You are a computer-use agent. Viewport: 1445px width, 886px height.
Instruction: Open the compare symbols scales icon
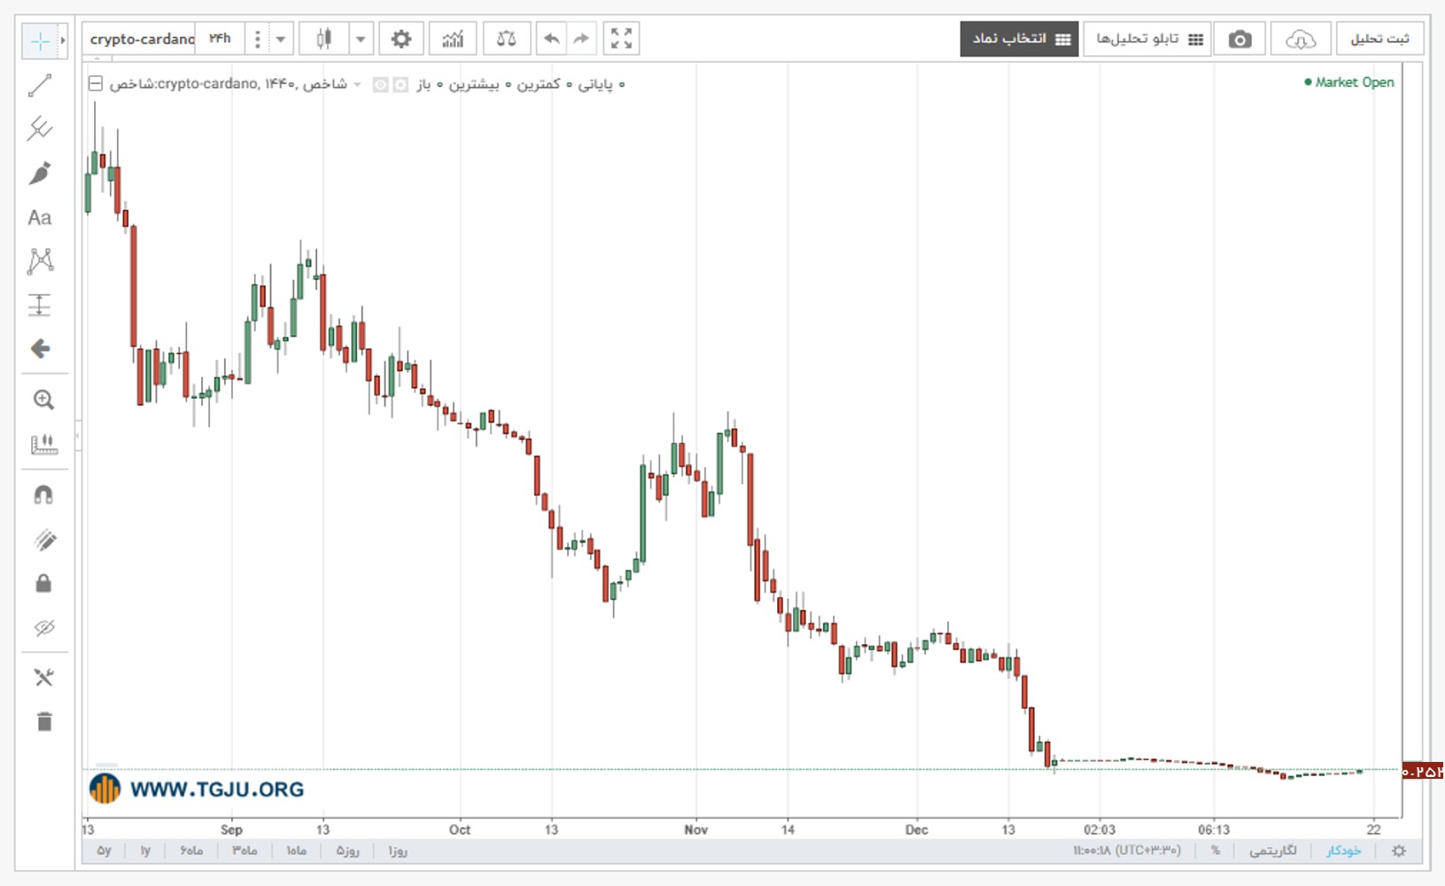point(507,39)
